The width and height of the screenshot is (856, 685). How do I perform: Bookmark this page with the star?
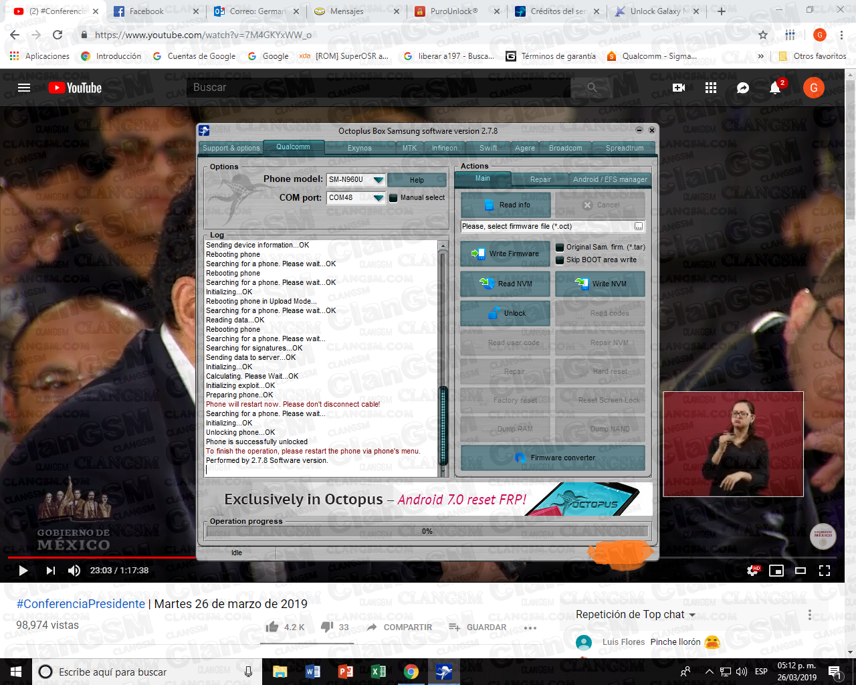point(763,35)
